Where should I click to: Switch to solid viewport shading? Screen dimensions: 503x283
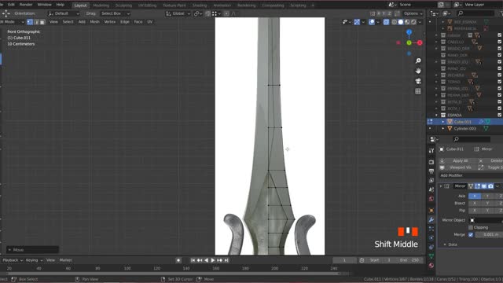click(401, 22)
